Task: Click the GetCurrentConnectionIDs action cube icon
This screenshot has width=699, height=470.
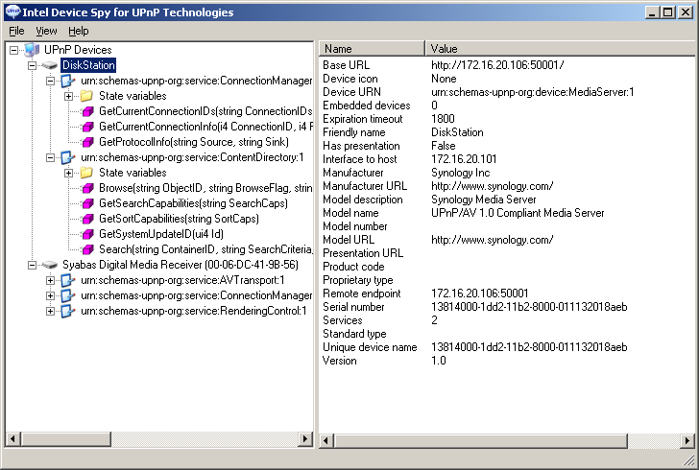Action: coord(87,111)
